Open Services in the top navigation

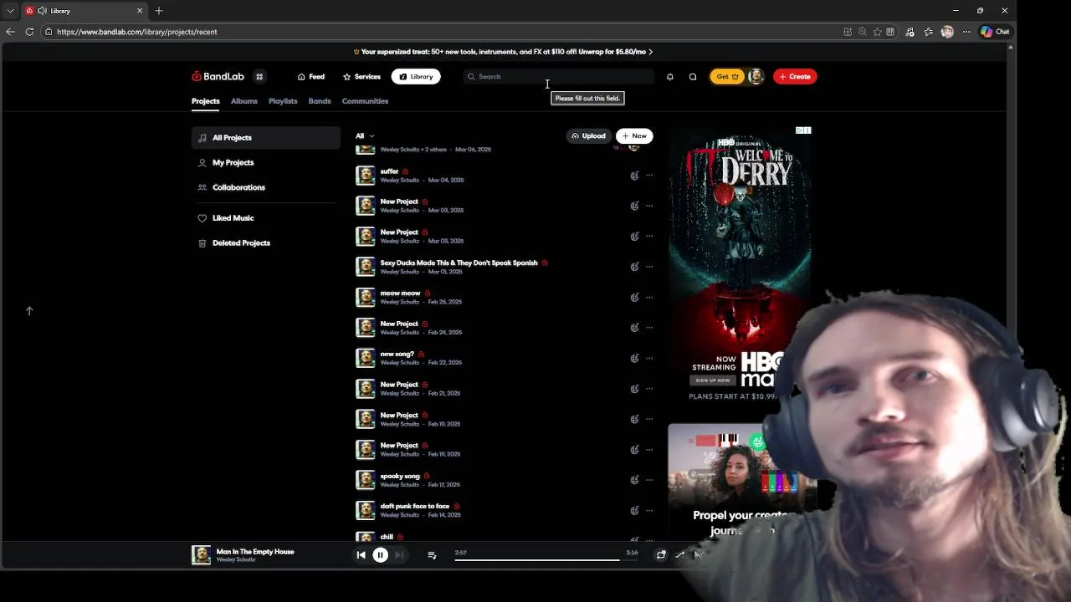tap(361, 76)
